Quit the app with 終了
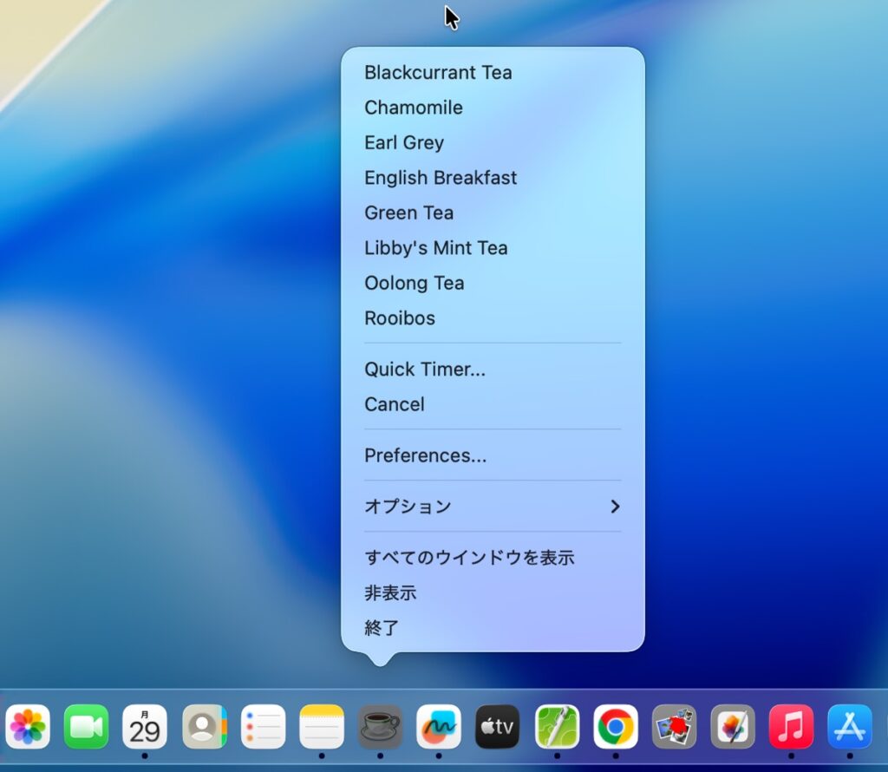The image size is (888, 772). pyautogui.click(x=382, y=628)
